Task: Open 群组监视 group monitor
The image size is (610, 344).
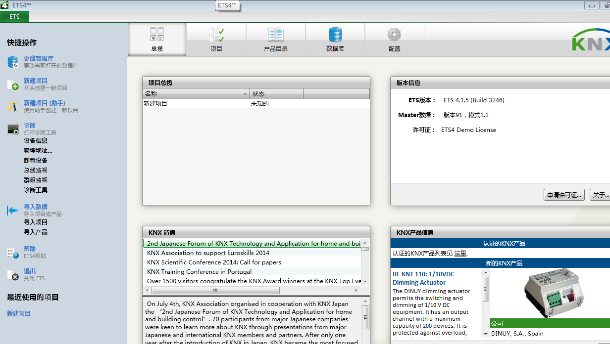Action: tap(36, 180)
